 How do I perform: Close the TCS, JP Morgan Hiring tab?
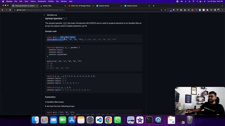tap(93, 6)
